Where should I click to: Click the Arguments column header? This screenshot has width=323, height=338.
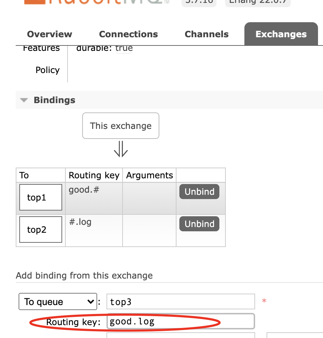149,175
